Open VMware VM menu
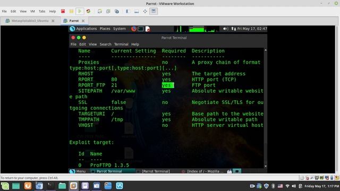Image resolution: width=340 pixels, height=191 pixels. click(32, 11)
